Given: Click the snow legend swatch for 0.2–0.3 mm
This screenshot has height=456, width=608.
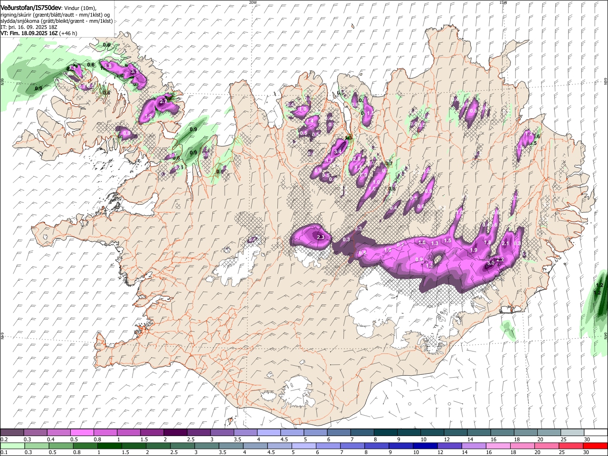Looking at the screenshot, I should point(12,433).
